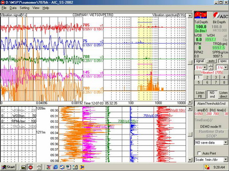Click the red stop-sign taskbar app icon
The height and width of the screenshot is (171, 229).
point(31,167)
